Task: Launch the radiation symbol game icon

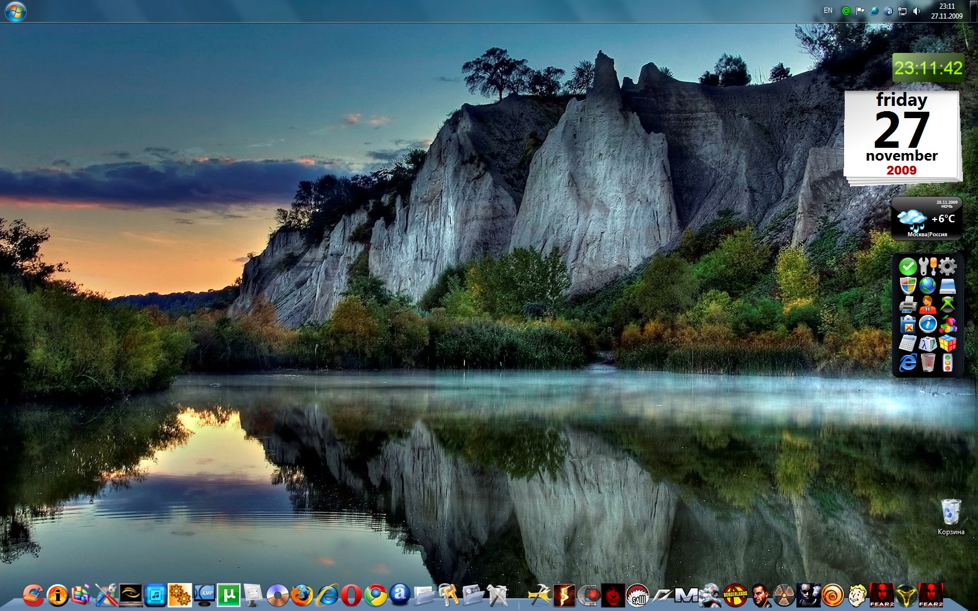Action: (x=784, y=595)
